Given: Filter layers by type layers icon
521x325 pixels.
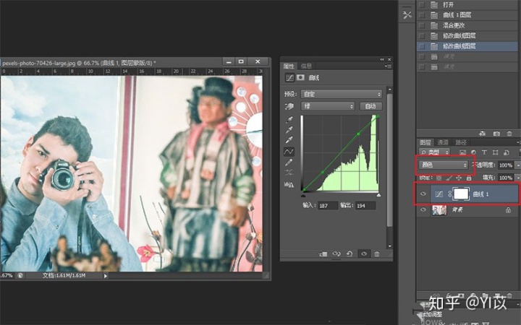Looking at the screenshot, I should [484, 152].
